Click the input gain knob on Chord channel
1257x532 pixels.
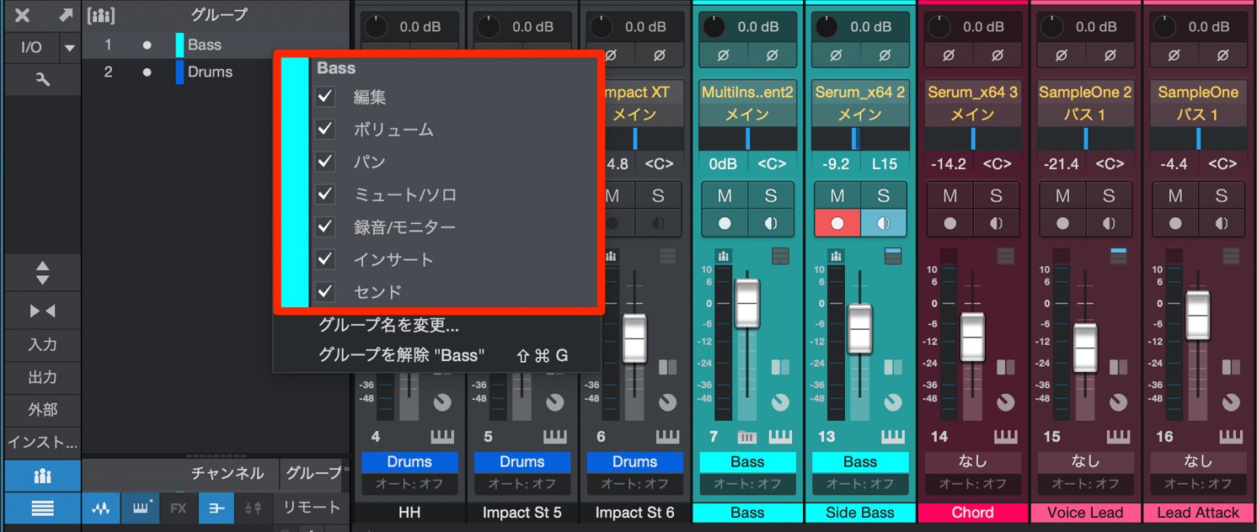click(x=939, y=27)
